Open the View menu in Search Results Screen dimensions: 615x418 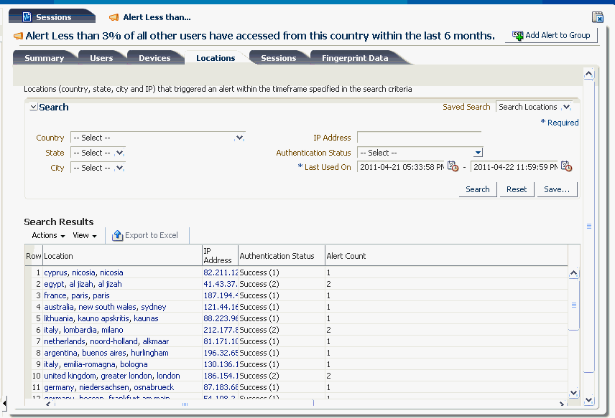tap(85, 235)
